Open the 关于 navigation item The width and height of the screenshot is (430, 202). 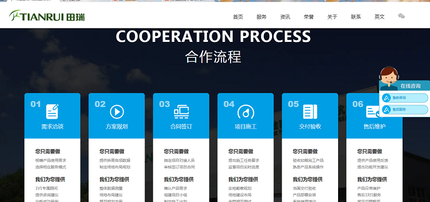[x=332, y=17]
